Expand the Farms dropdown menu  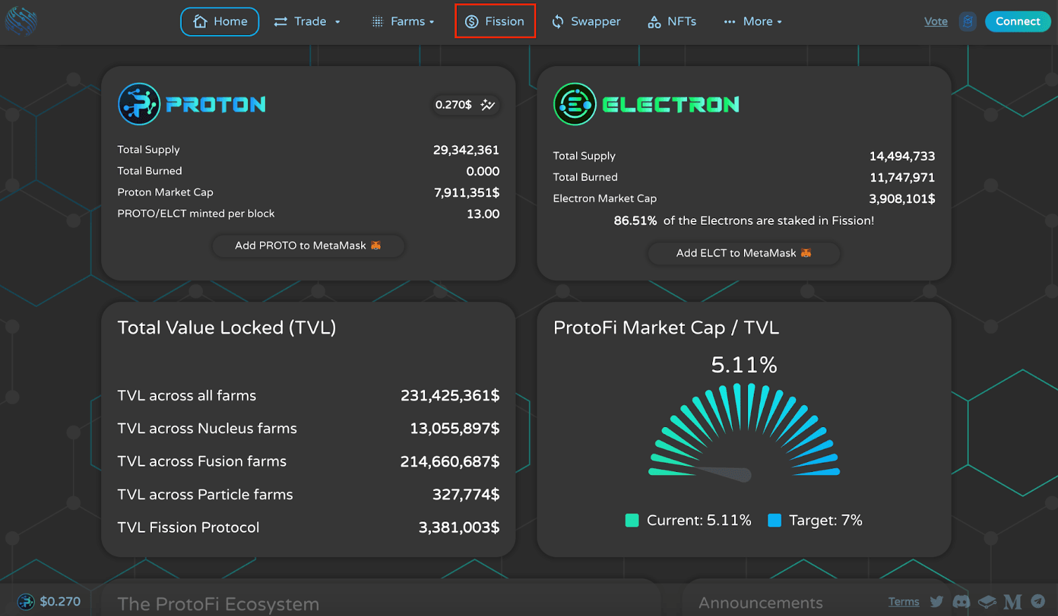[403, 22]
